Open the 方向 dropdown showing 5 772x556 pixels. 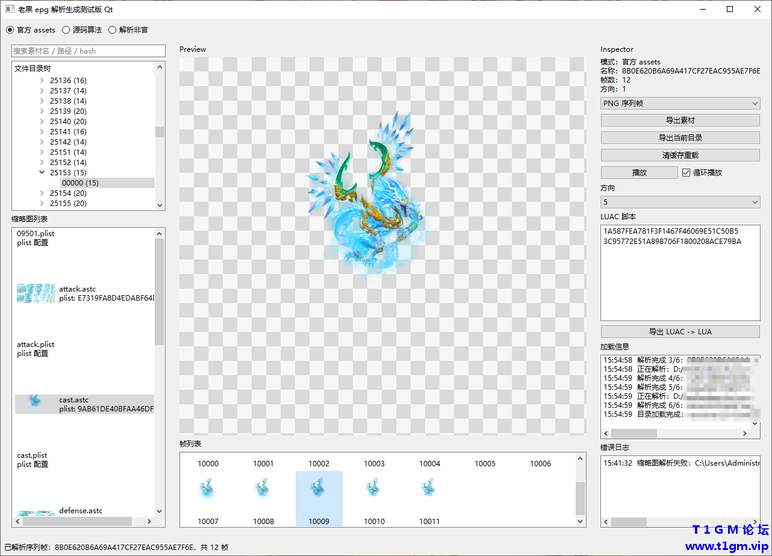680,202
